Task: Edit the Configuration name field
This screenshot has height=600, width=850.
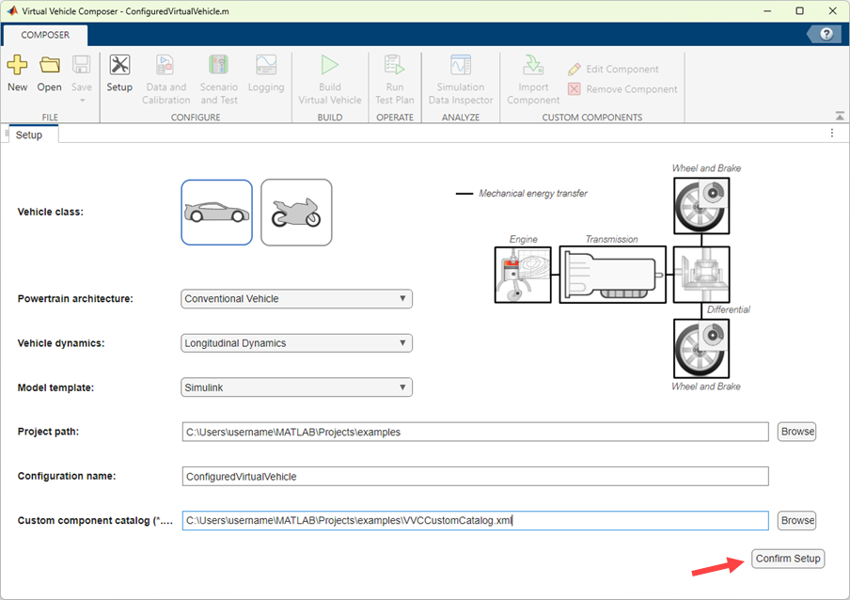Action: coord(475,476)
